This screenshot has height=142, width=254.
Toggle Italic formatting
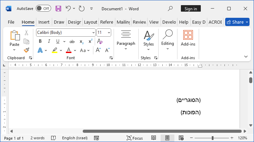[x=49, y=41]
